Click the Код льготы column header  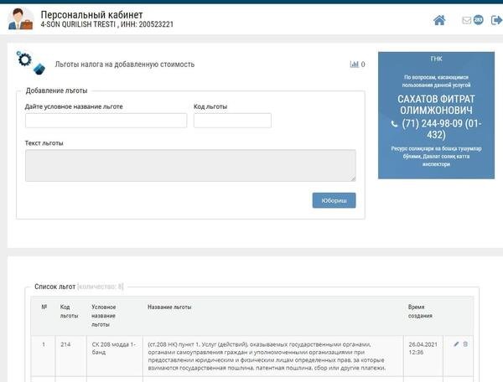pos(70,312)
